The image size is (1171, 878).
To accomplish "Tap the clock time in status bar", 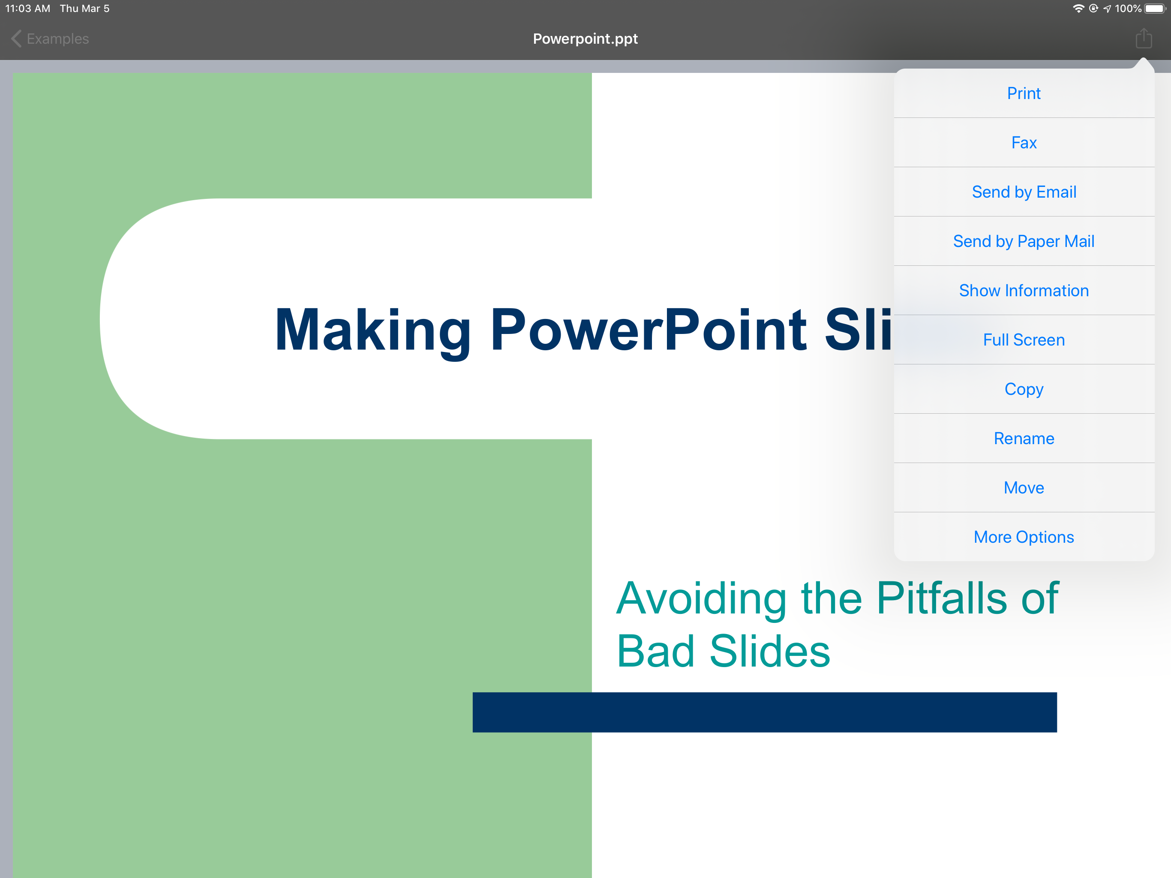I will (27, 9).
